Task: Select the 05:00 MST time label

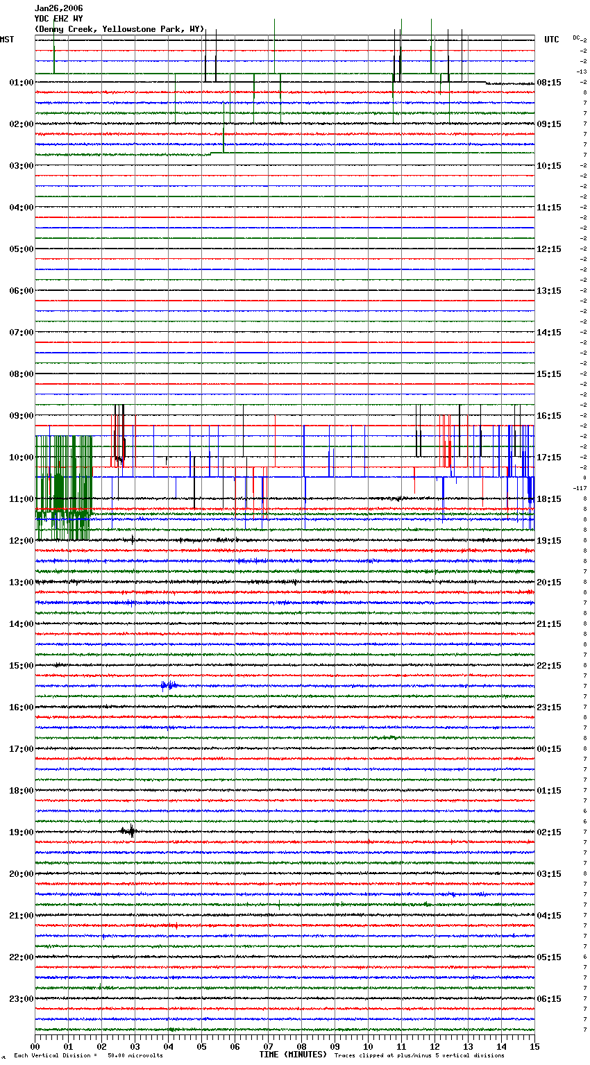Action: (x=21, y=249)
